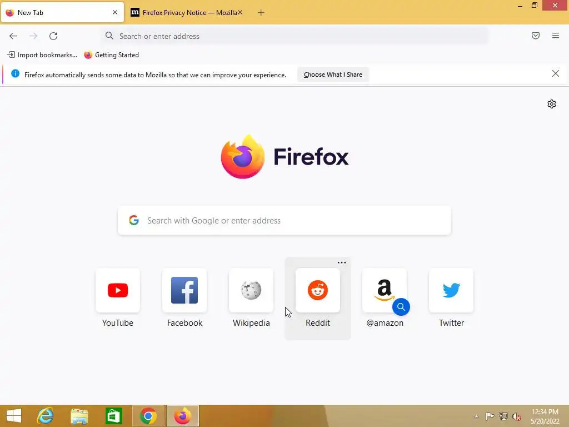Close the New Tab tab
The width and height of the screenshot is (569, 427).
click(x=115, y=12)
